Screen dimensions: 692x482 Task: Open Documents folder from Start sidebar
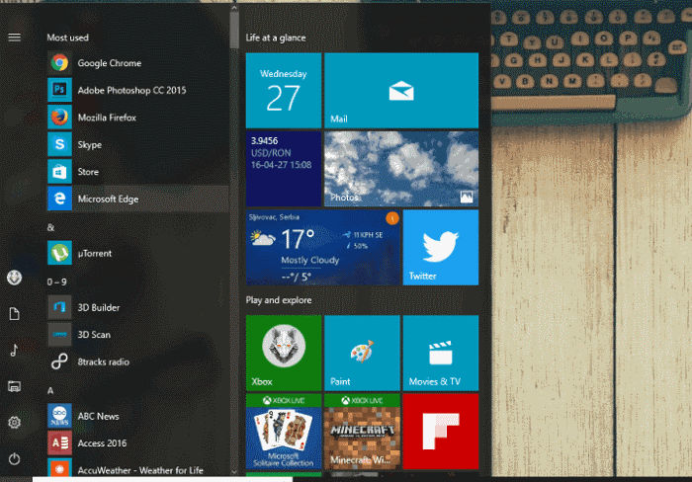(x=14, y=314)
